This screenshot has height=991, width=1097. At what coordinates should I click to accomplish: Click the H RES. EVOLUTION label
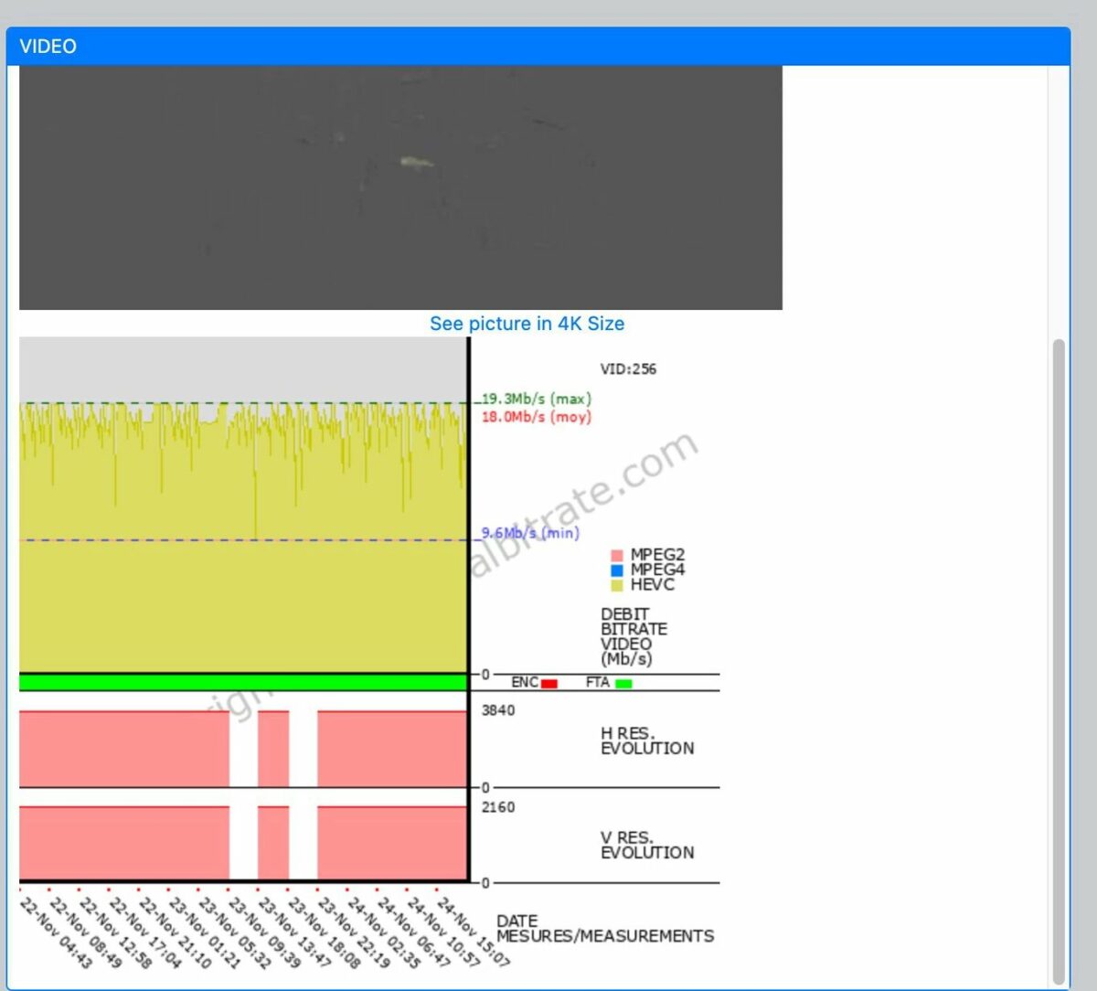click(x=646, y=741)
